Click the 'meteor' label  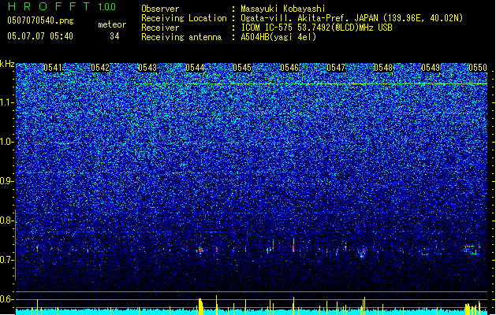click(x=112, y=24)
